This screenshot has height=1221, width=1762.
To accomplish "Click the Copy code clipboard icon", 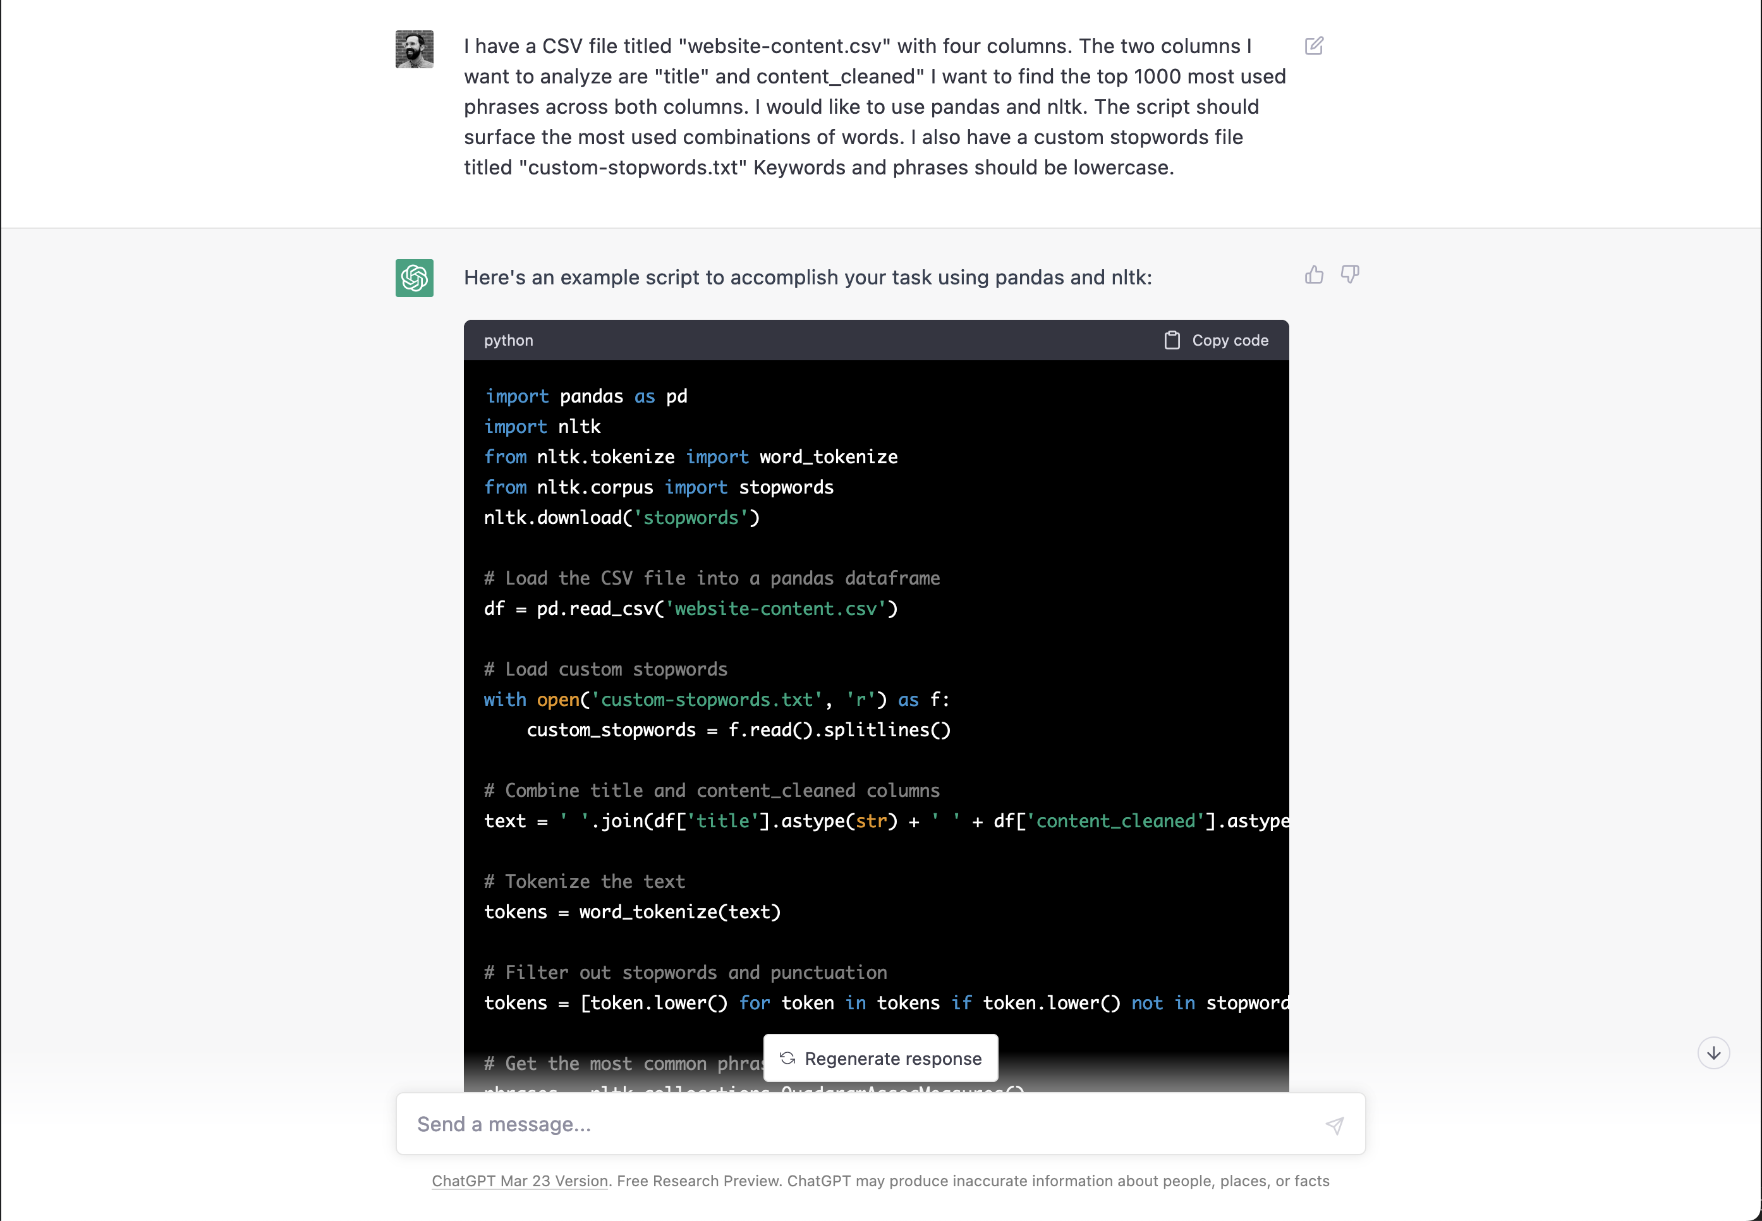I will pos(1171,341).
